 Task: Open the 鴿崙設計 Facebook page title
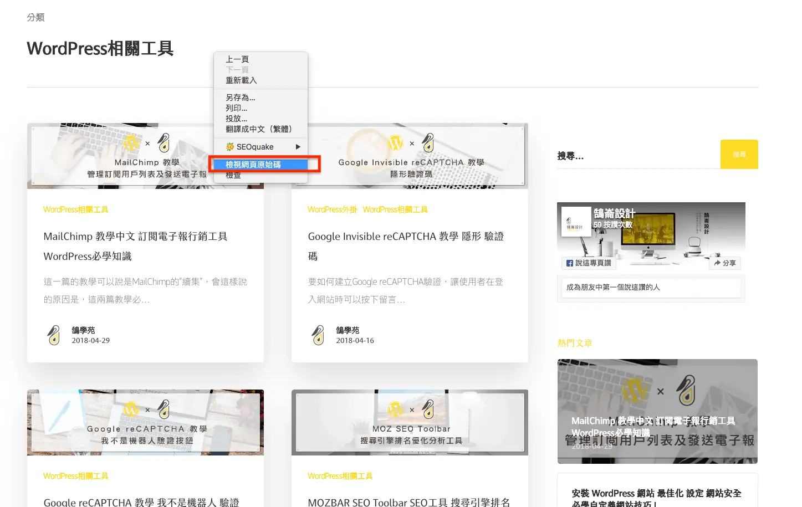pos(614,213)
